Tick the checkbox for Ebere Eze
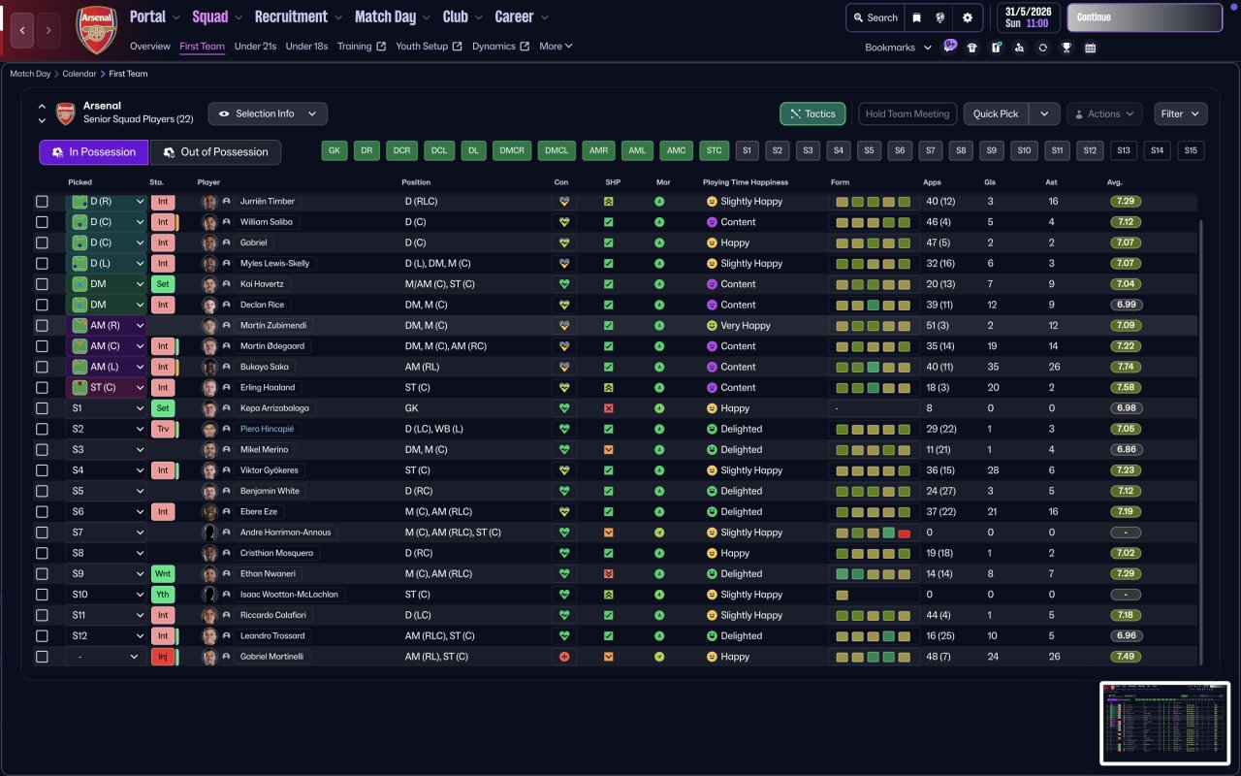1241x776 pixels. [42, 512]
